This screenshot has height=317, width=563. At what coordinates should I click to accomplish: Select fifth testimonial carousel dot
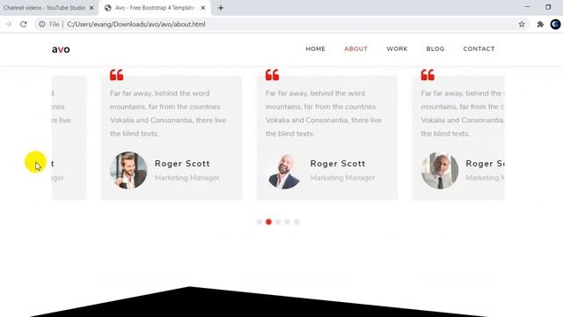[296, 222]
